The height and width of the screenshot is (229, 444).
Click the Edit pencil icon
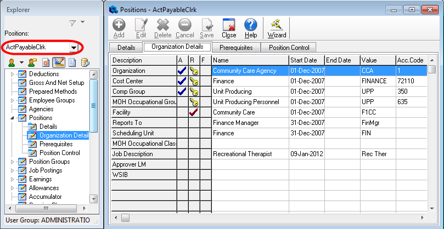pyautogui.click(x=140, y=27)
